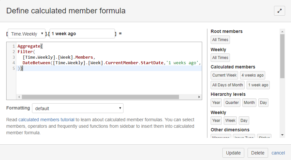Viewport: 291px width, 160px height.
Task: Click the Delete button
Action: (258, 153)
